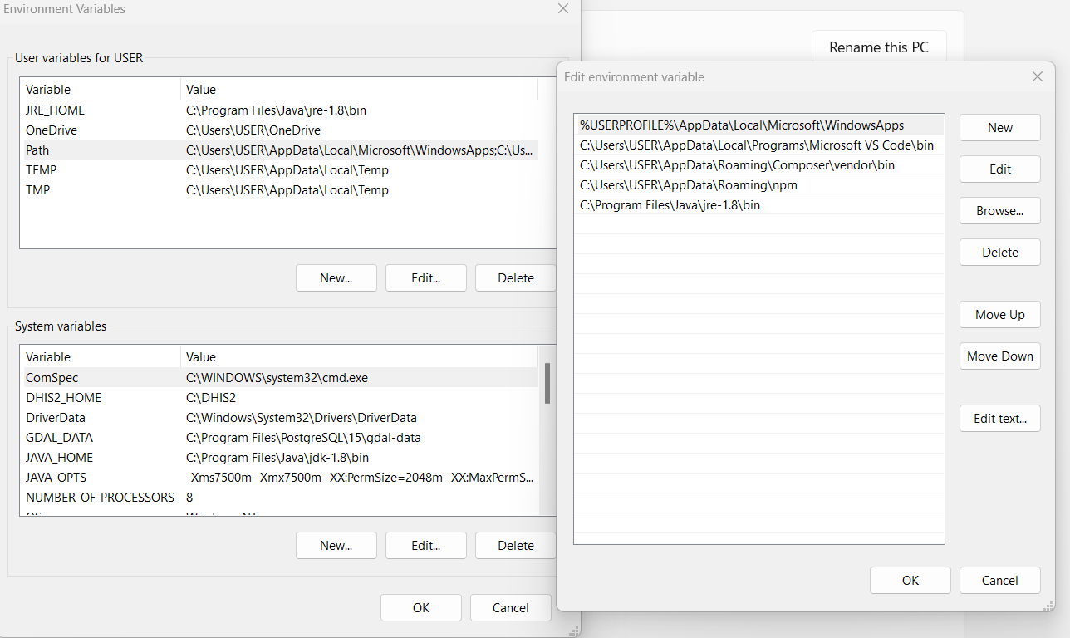Viewport: 1070px width, 638px height.
Task: Select the DHIS2_HOME system variable row
Action: (63, 398)
